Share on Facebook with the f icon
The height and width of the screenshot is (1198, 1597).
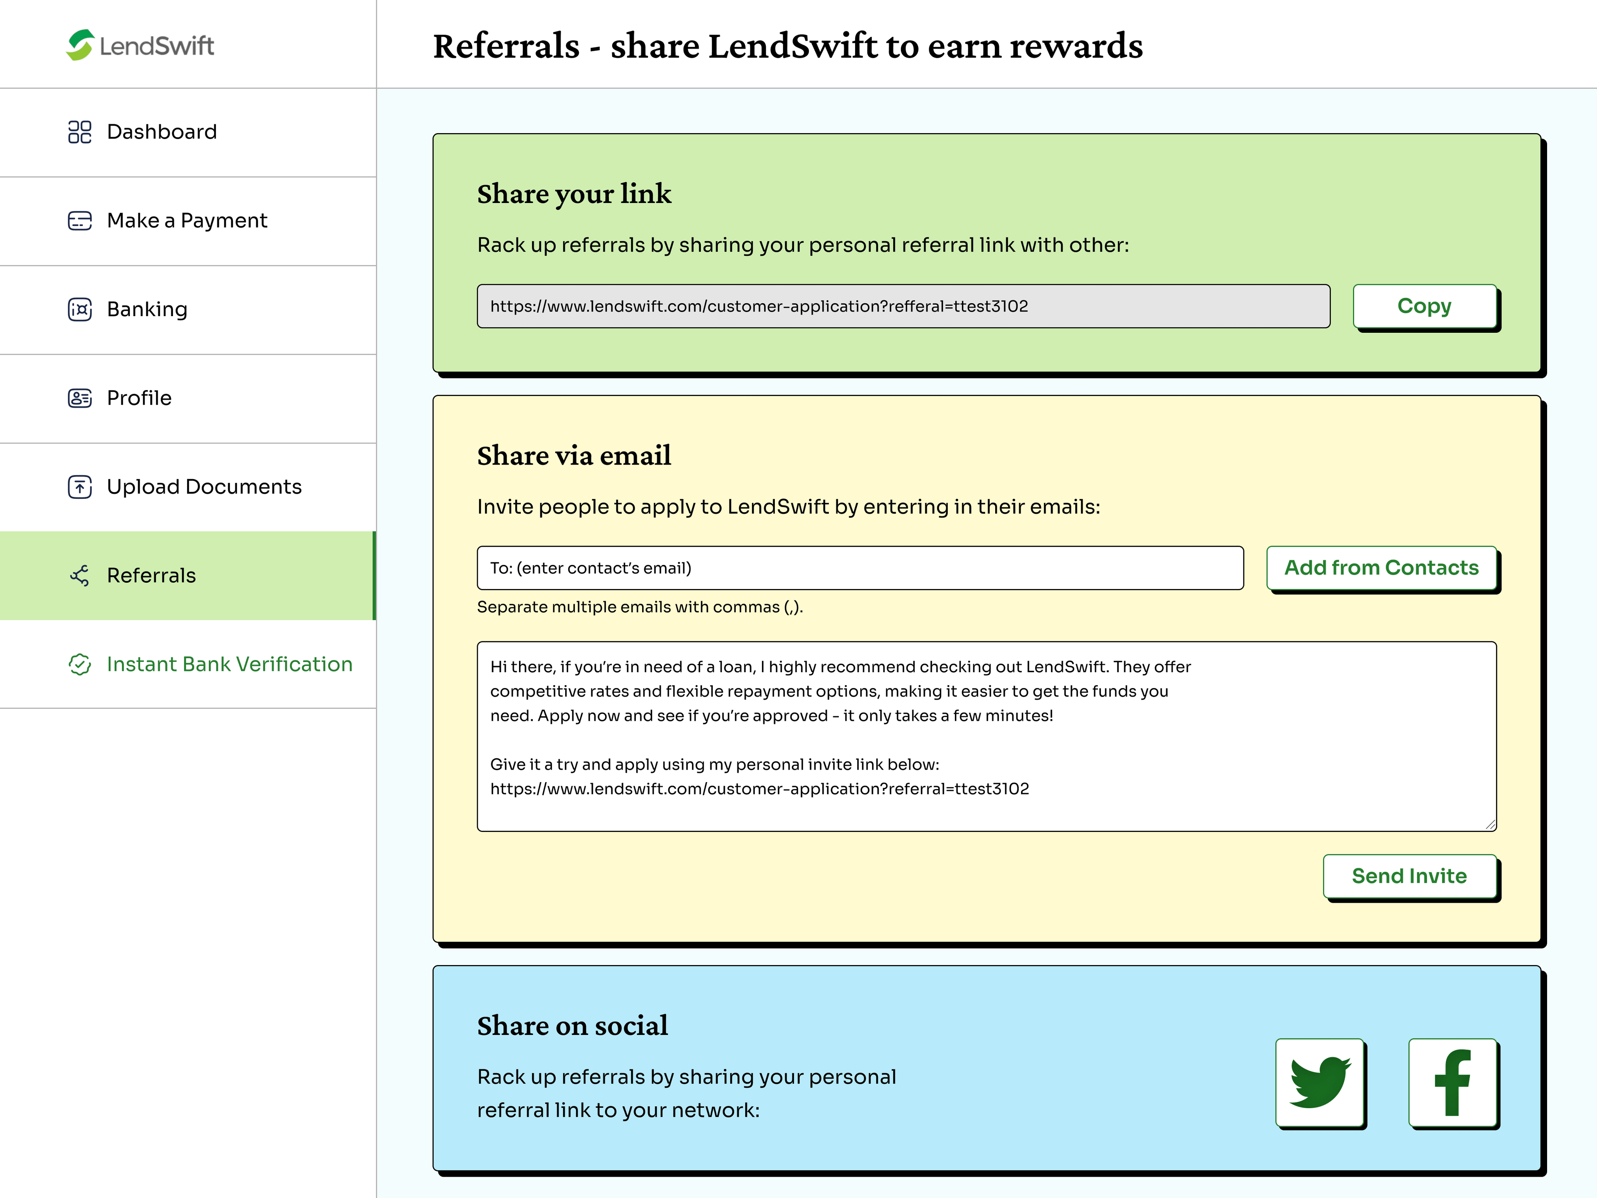[x=1453, y=1082]
